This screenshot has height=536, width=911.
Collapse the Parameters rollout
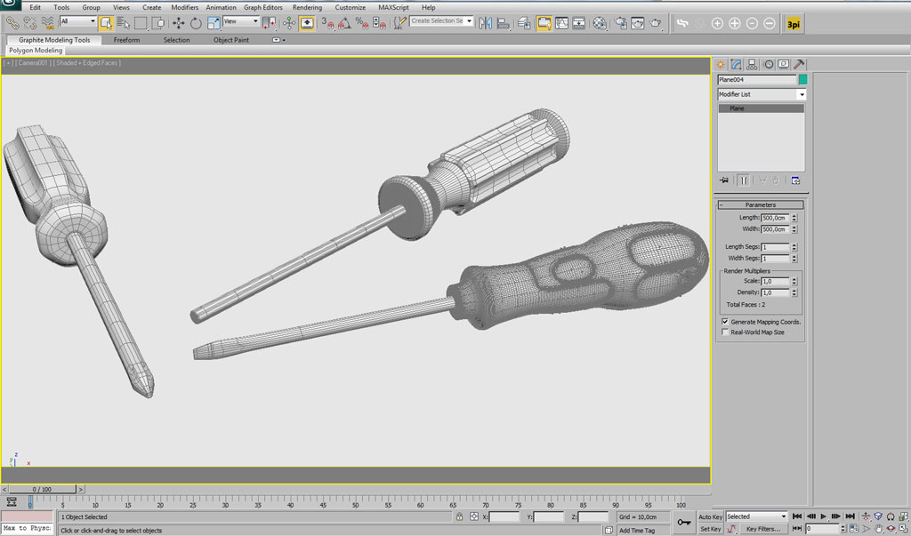tap(761, 204)
